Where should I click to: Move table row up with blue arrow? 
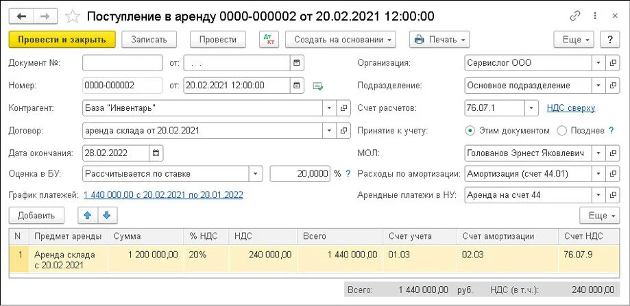tap(87, 216)
